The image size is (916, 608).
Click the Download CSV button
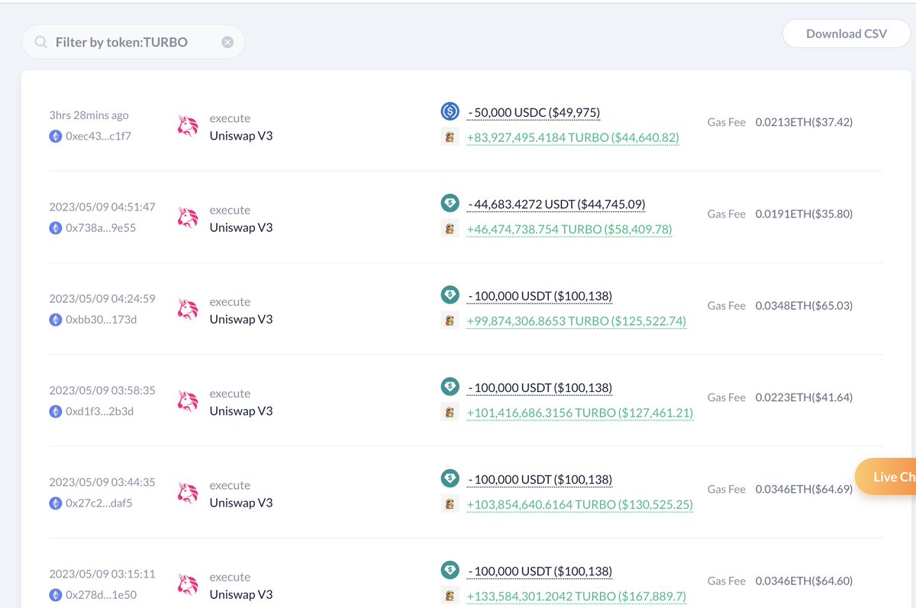(x=846, y=34)
